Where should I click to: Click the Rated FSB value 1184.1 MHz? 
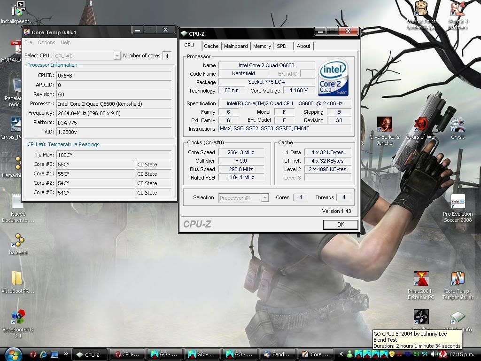pos(241,177)
